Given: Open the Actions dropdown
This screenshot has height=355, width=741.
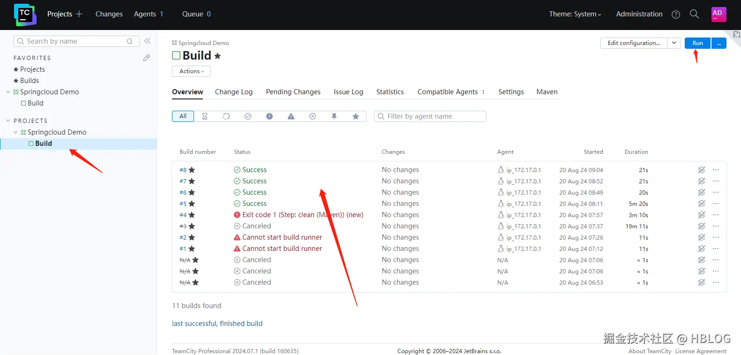Looking at the screenshot, I should click(191, 71).
